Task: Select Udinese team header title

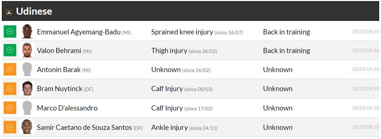Action: tap(34, 11)
